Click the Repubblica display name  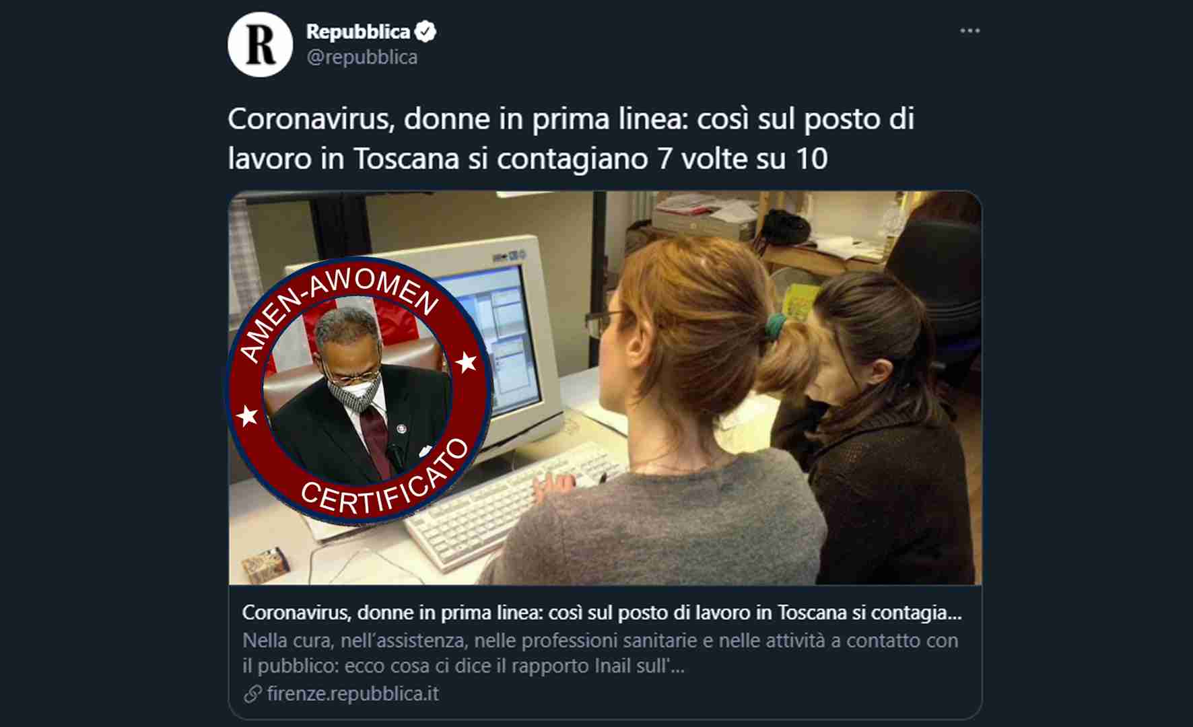coord(357,32)
